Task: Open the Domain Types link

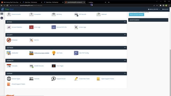Action: tap(16, 79)
